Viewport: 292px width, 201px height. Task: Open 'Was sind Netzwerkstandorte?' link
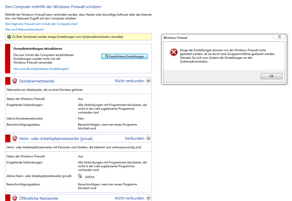(25, 30)
